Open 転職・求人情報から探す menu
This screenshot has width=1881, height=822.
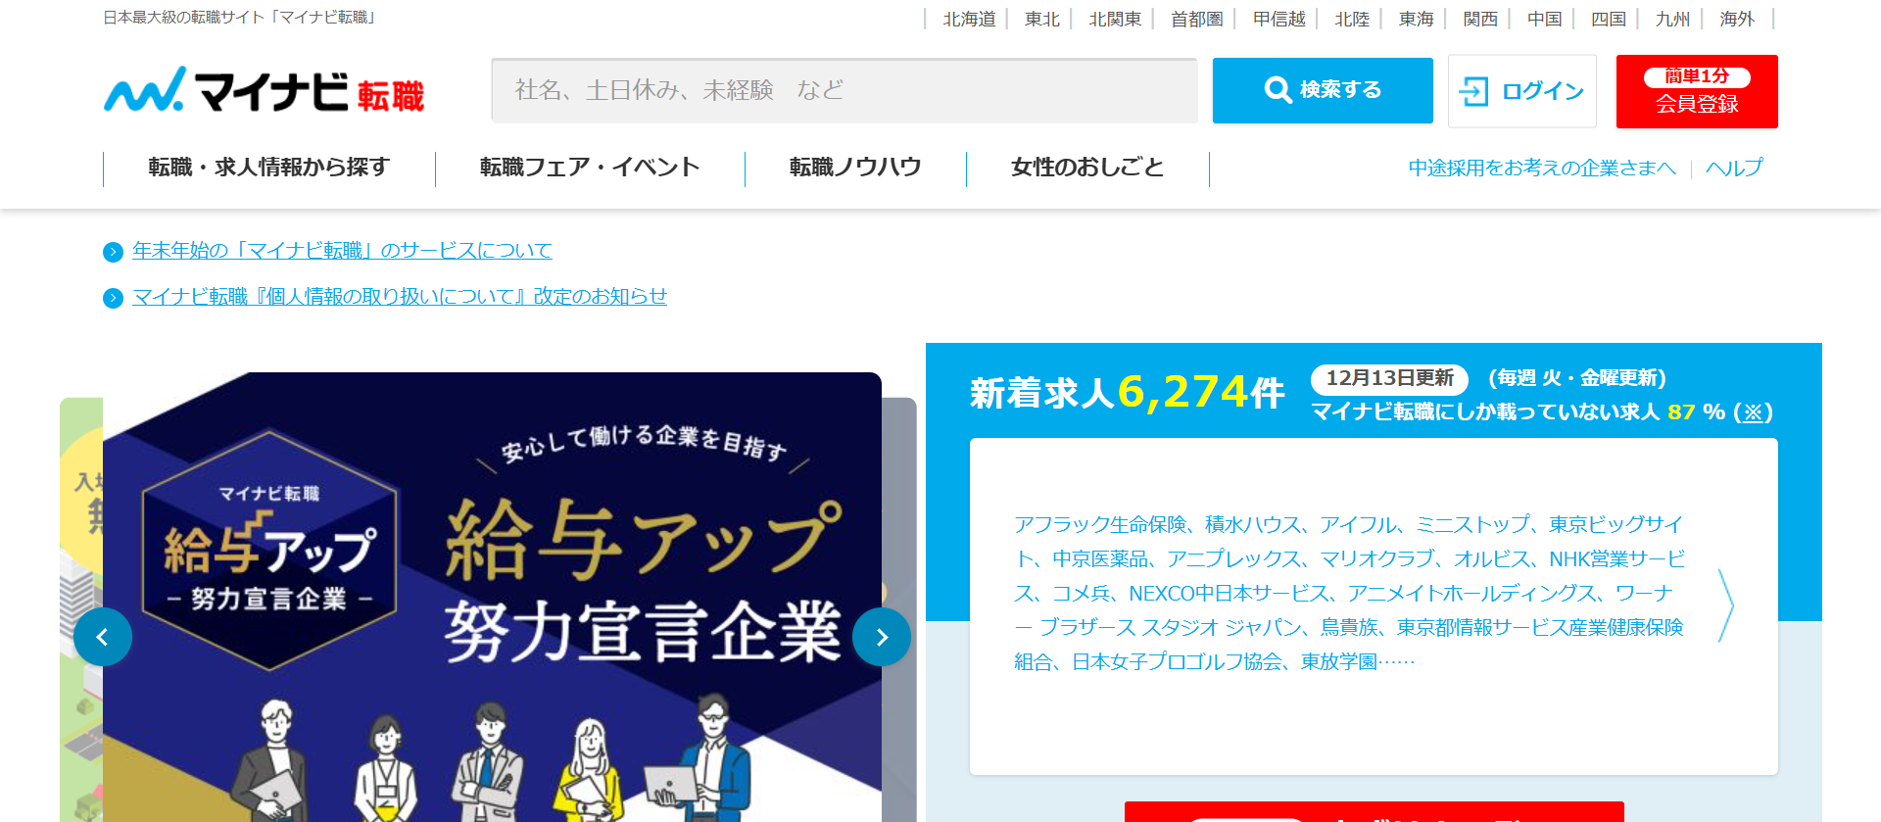click(269, 168)
